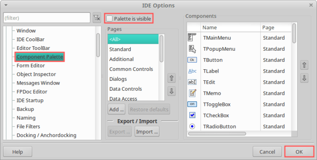The width and height of the screenshot is (317, 160).
Task: Click the TRadioButton component icon
Action: (192, 126)
